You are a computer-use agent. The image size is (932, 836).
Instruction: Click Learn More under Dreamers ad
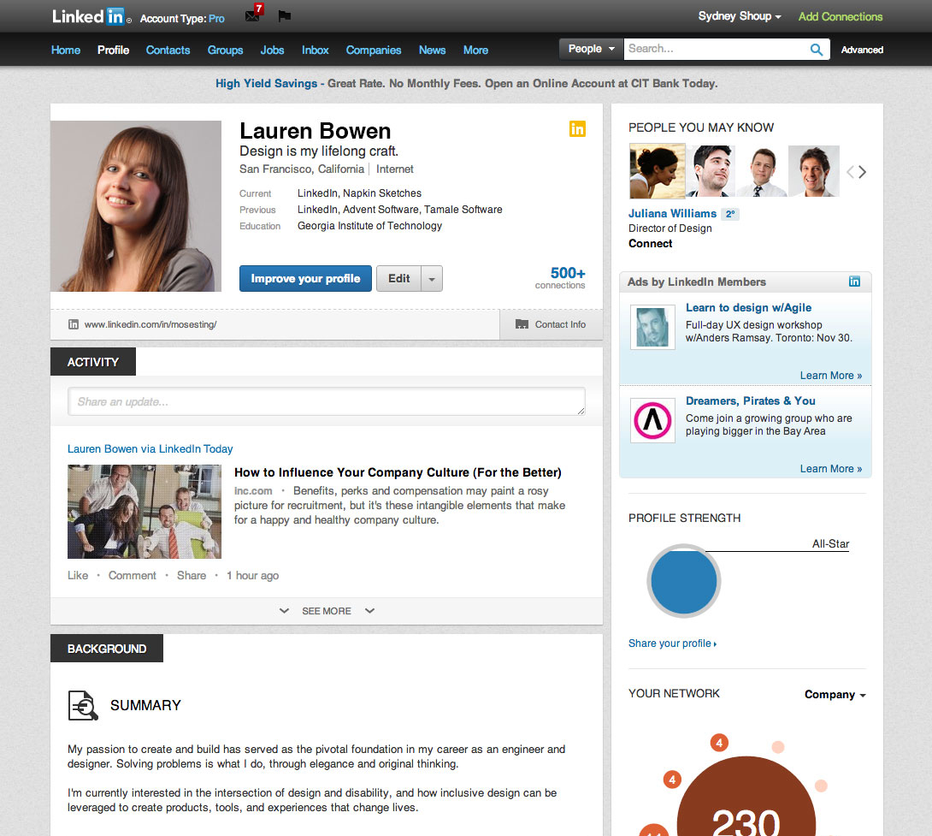[830, 469]
